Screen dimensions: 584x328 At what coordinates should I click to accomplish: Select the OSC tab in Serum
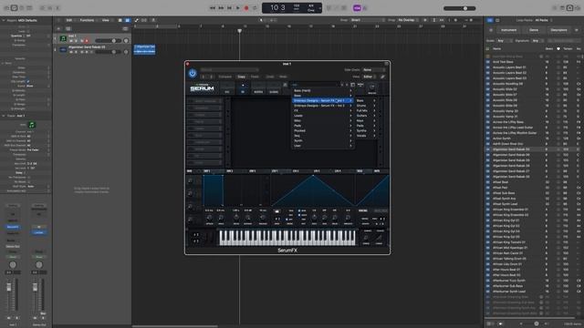coord(227,88)
